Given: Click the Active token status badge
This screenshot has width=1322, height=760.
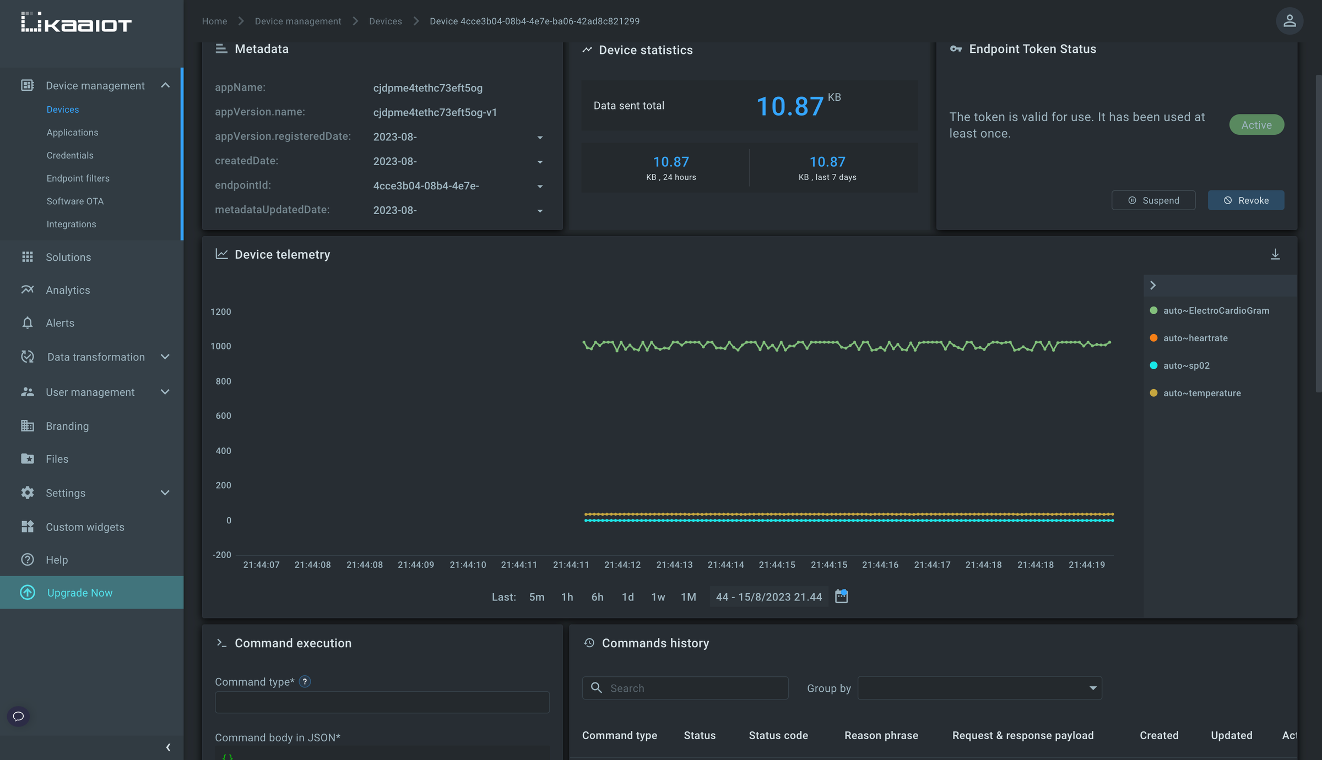Looking at the screenshot, I should (1256, 125).
